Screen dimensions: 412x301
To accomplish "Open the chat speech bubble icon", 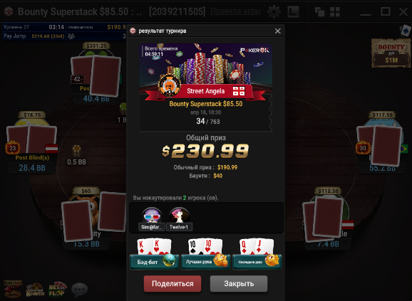I will [x=79, y=289].
